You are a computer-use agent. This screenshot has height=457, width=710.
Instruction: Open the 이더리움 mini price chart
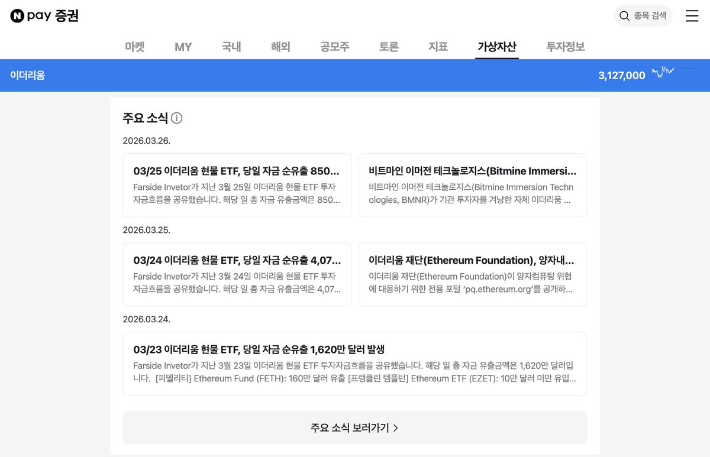coord(675,72)
